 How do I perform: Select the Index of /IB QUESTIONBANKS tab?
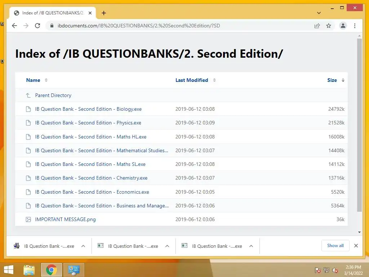pos(53,13)
